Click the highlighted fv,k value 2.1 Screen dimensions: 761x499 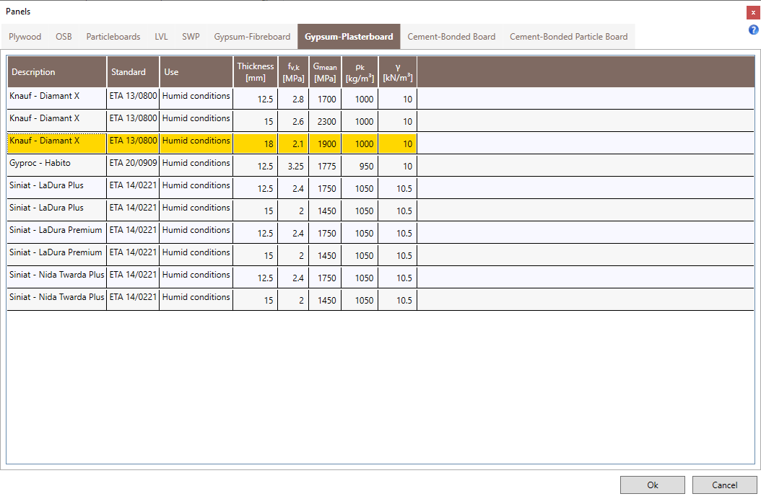293,143
